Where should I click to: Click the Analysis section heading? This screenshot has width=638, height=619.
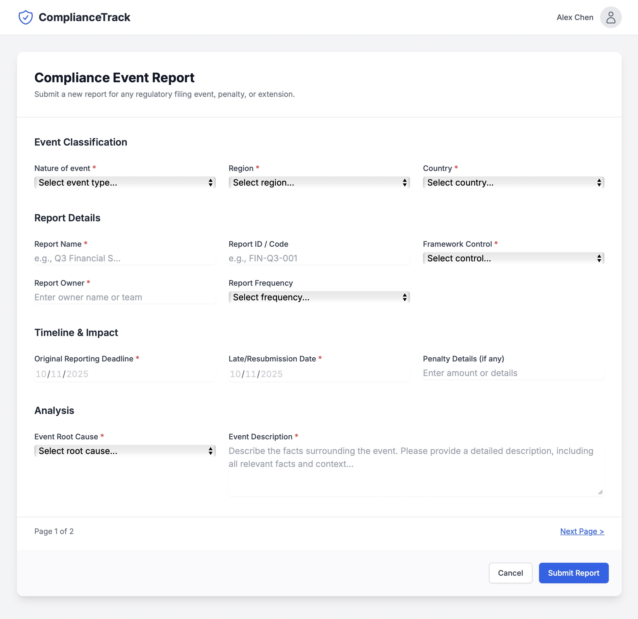click(x=54, y=410)
